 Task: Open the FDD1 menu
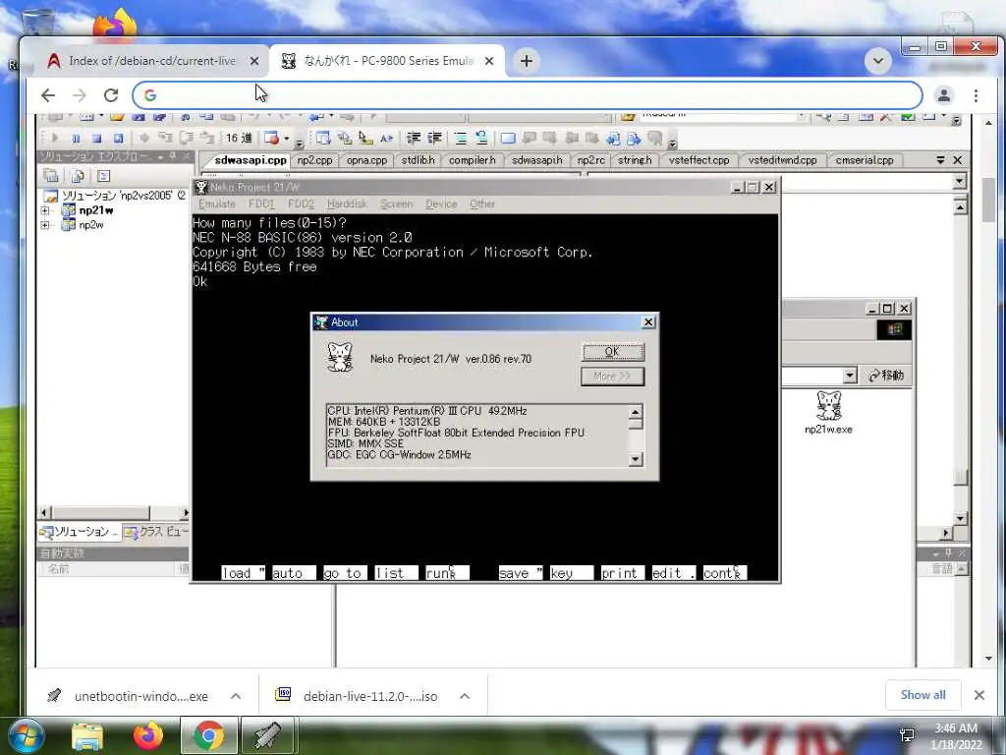click(261, 204)
